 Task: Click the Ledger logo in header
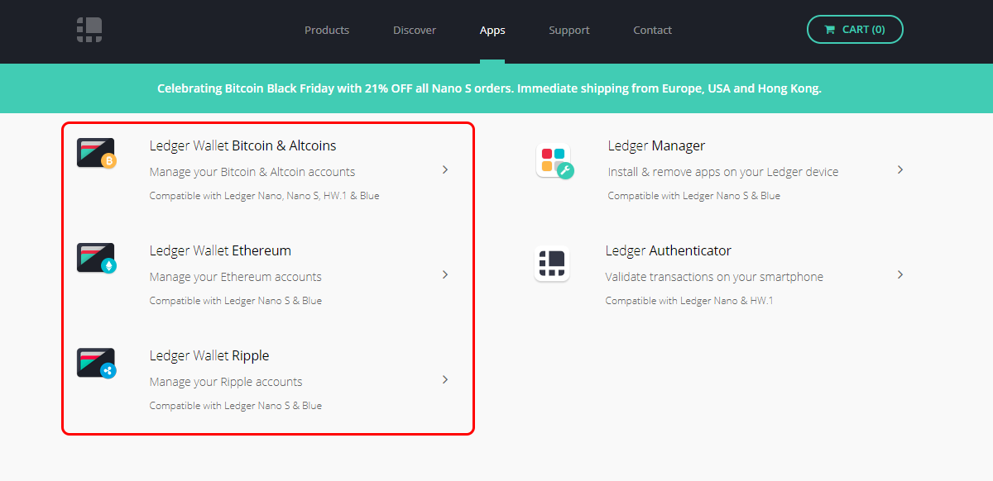pos(89,30)
